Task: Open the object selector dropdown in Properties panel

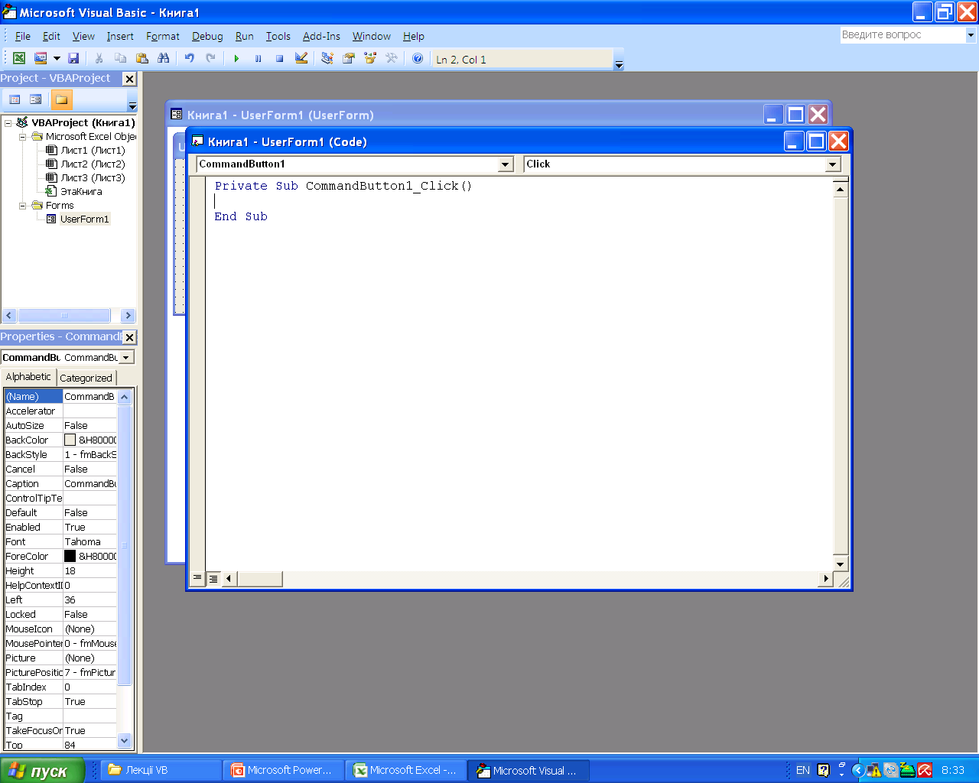Action: click(x=127, y=357)
